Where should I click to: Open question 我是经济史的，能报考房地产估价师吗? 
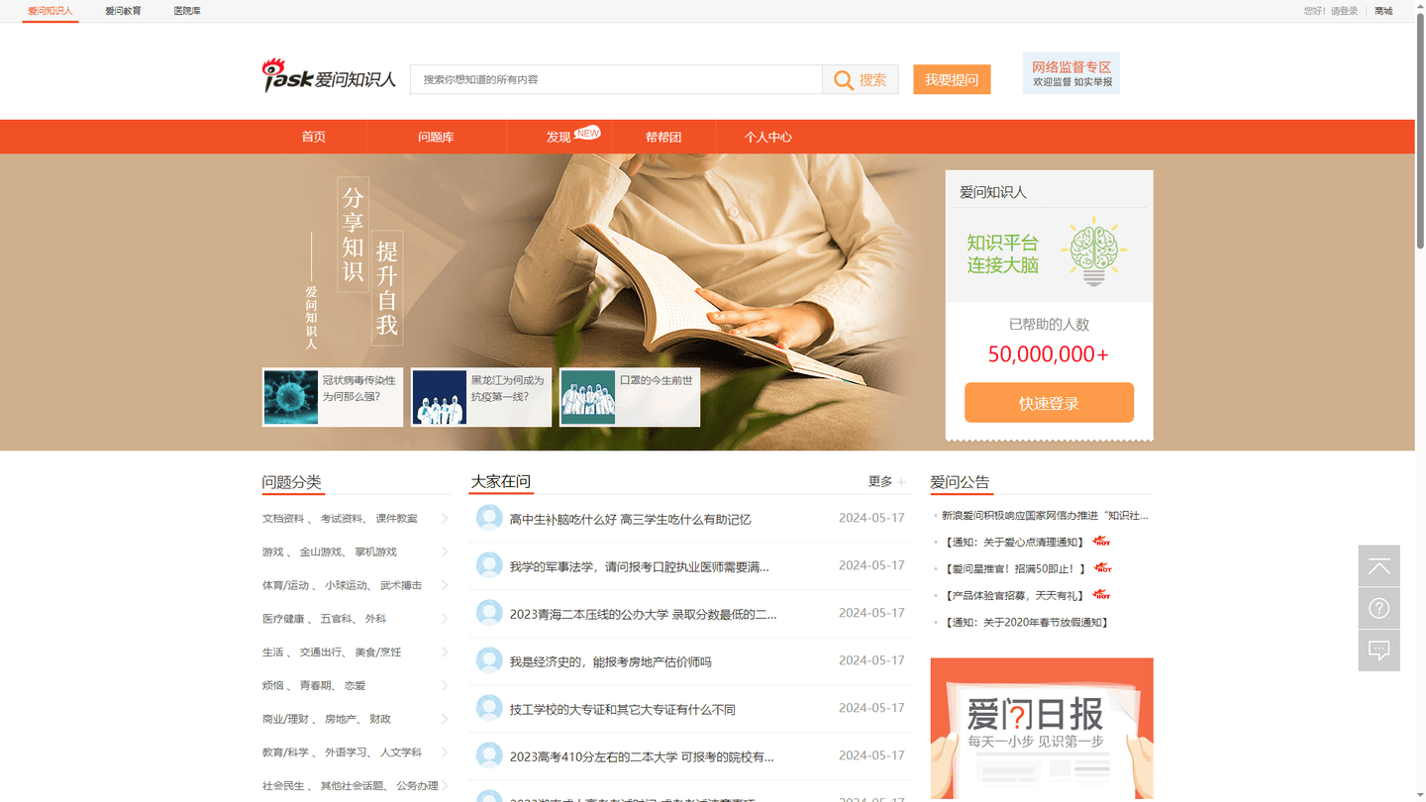(610, 661)
